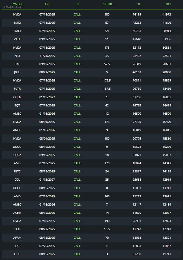183x260 pixels.
Task: Click the OPEN symbol cell
Action: coord(17,97)
